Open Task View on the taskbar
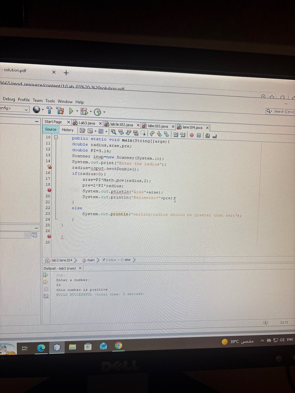Viewport: 295px width, 393px height. (25, 349)
